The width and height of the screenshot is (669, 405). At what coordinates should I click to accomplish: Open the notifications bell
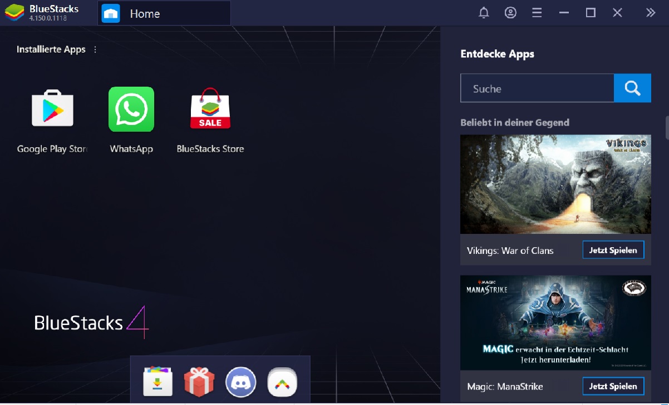[x=484, y=13]
